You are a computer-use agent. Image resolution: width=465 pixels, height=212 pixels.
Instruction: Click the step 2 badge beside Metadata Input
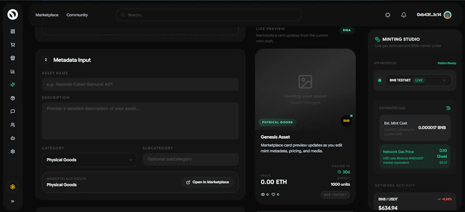click(x=46, y=60)
